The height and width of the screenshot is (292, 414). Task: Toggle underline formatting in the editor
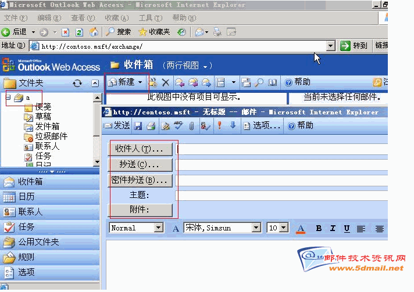tap(347, 228)
